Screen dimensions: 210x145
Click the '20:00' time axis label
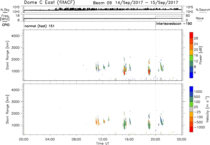coord(155,140)
